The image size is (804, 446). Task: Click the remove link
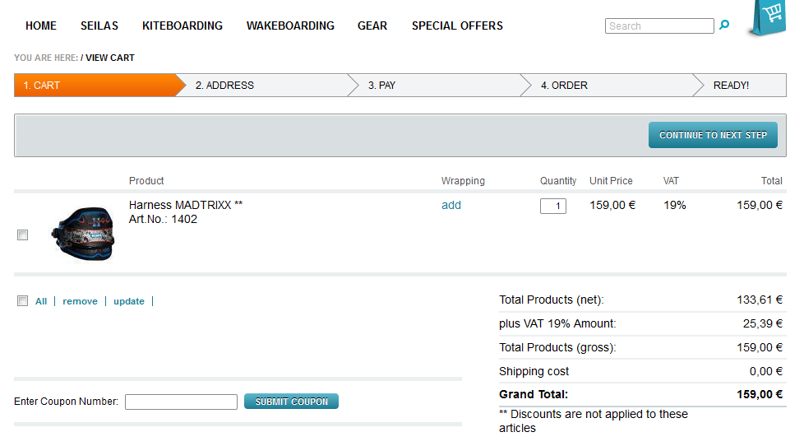[80, 301]
